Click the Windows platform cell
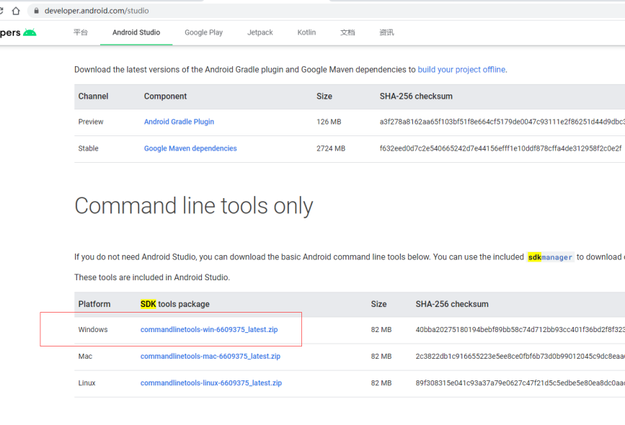The height and width of the screenshot is (425, 625). tap(93, 329)
